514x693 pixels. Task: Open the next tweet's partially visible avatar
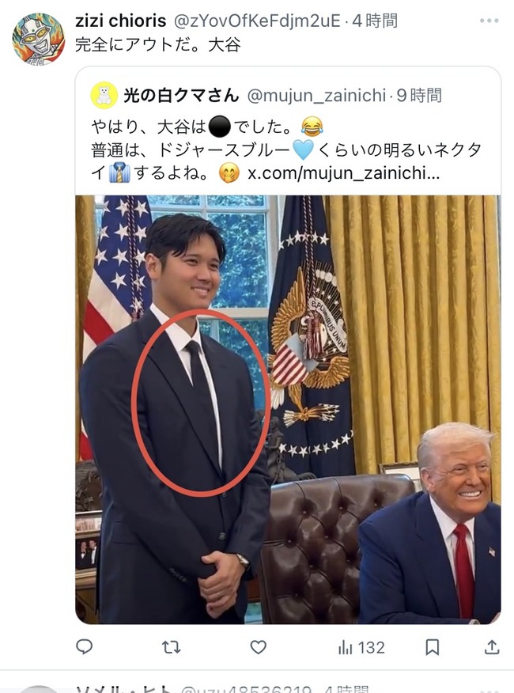[39, 688]
